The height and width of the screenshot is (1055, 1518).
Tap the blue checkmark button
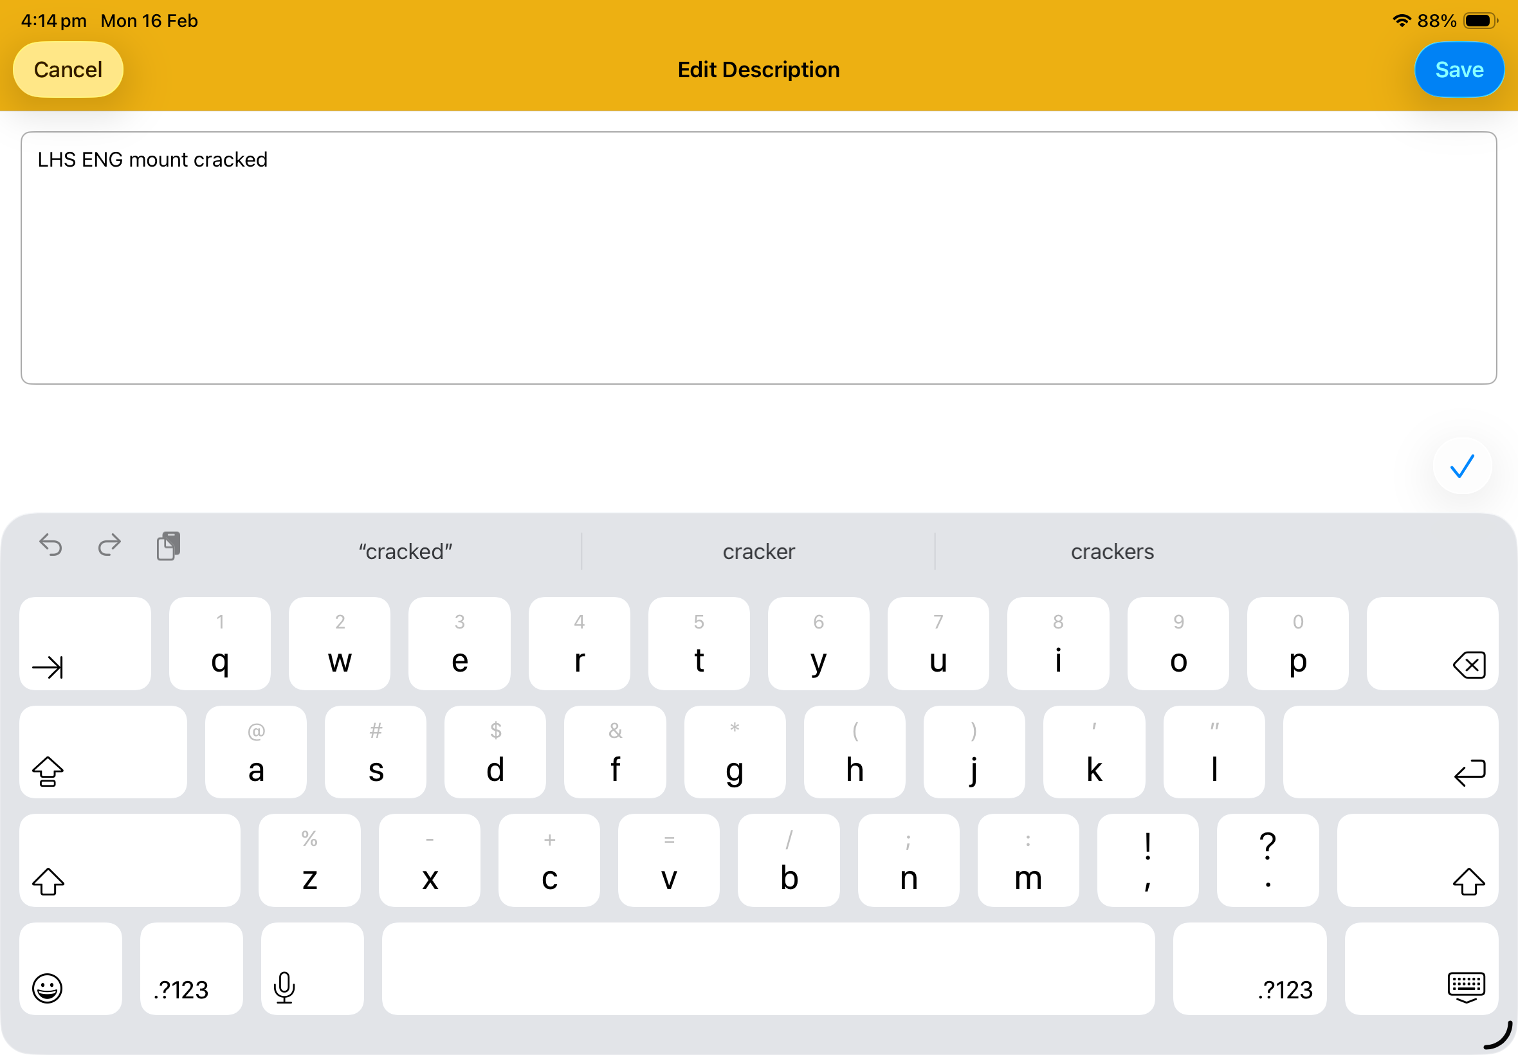click(x=1461, y=466)
